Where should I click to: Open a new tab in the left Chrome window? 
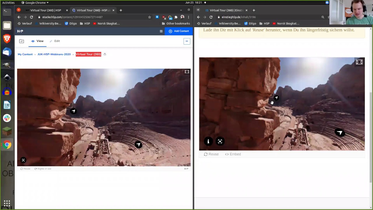point(121,10)
